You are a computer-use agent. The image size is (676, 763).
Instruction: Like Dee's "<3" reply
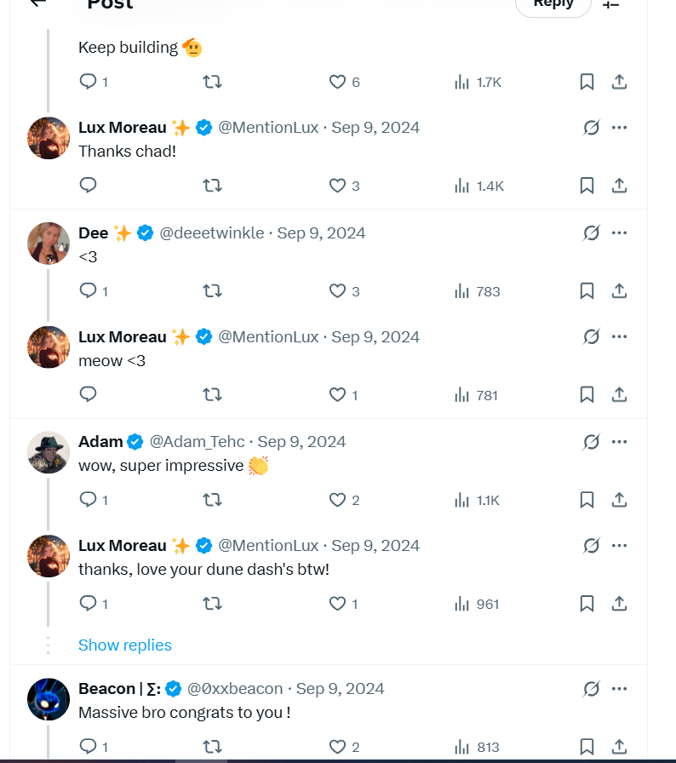[x=338, y=291]
